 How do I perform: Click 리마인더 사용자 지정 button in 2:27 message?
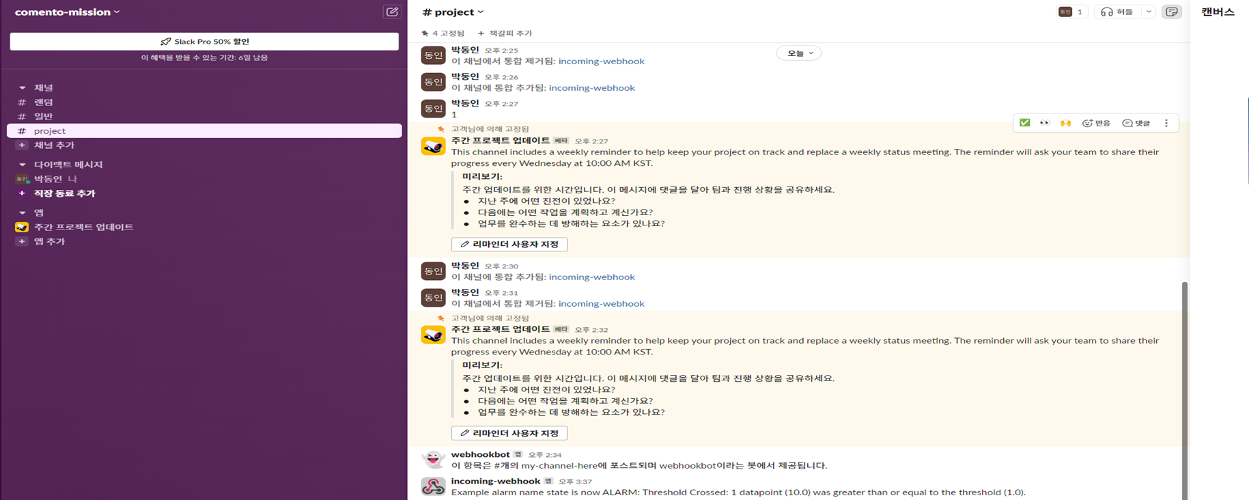[x=509, y=244]
